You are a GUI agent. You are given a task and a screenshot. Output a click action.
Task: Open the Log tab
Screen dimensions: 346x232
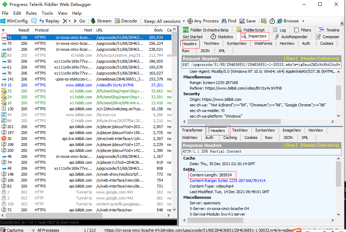[279, 30]
